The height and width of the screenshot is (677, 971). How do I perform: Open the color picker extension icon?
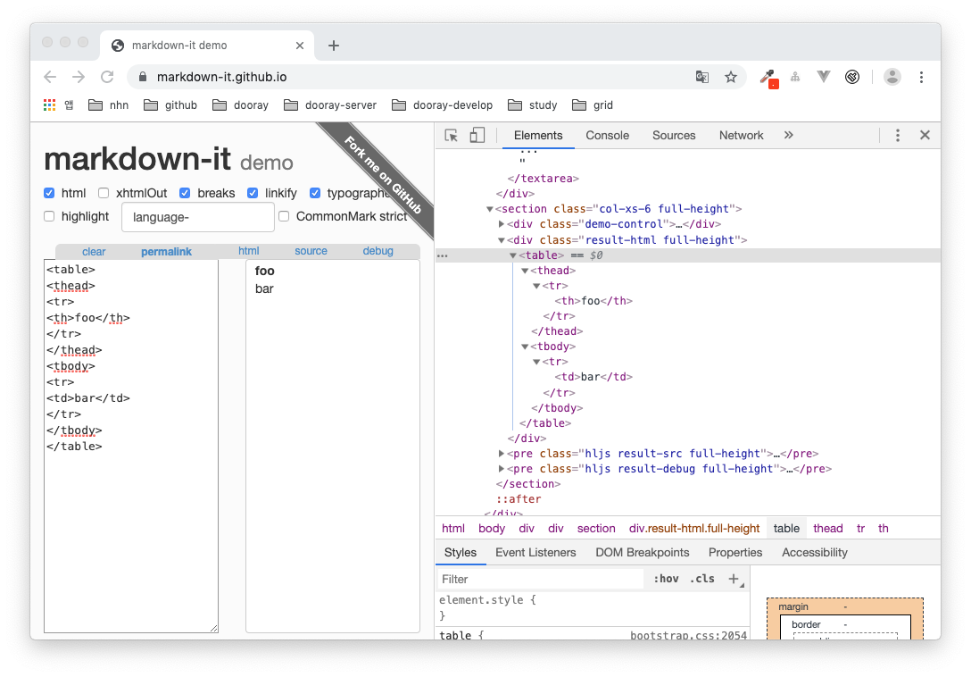[x=768, y=78]
